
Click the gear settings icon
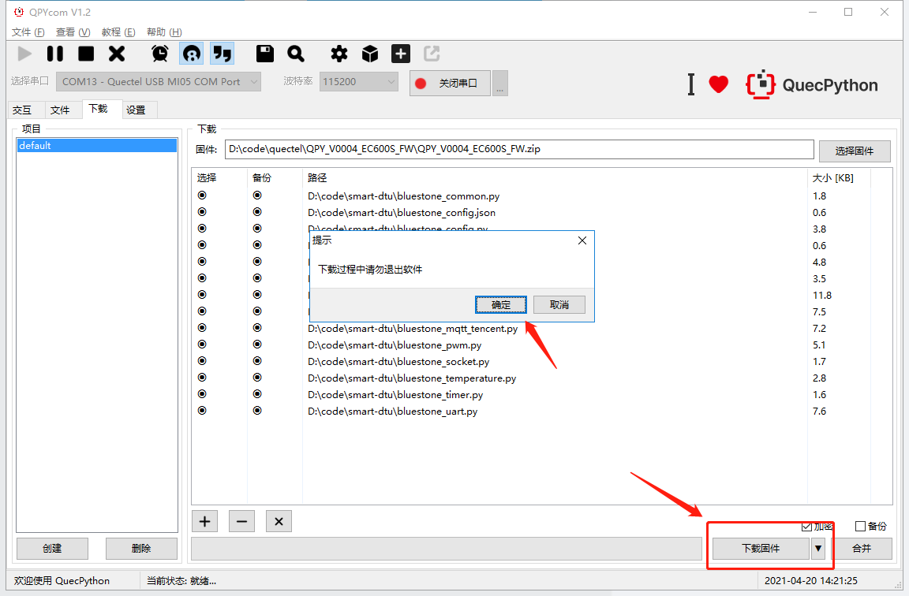pyautogui.click(x=339, y=53)
